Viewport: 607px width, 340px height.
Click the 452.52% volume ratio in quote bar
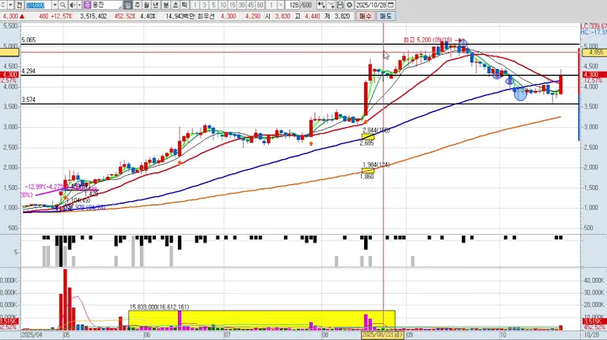point(125,16)
